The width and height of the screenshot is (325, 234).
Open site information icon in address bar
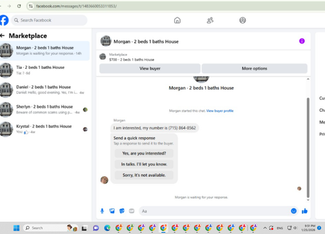[x=31, y=6]
